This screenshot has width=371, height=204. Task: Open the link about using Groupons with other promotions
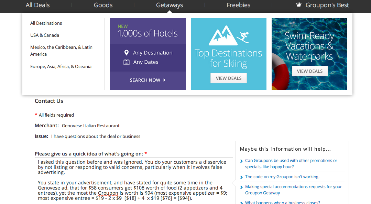pos(291,163)
